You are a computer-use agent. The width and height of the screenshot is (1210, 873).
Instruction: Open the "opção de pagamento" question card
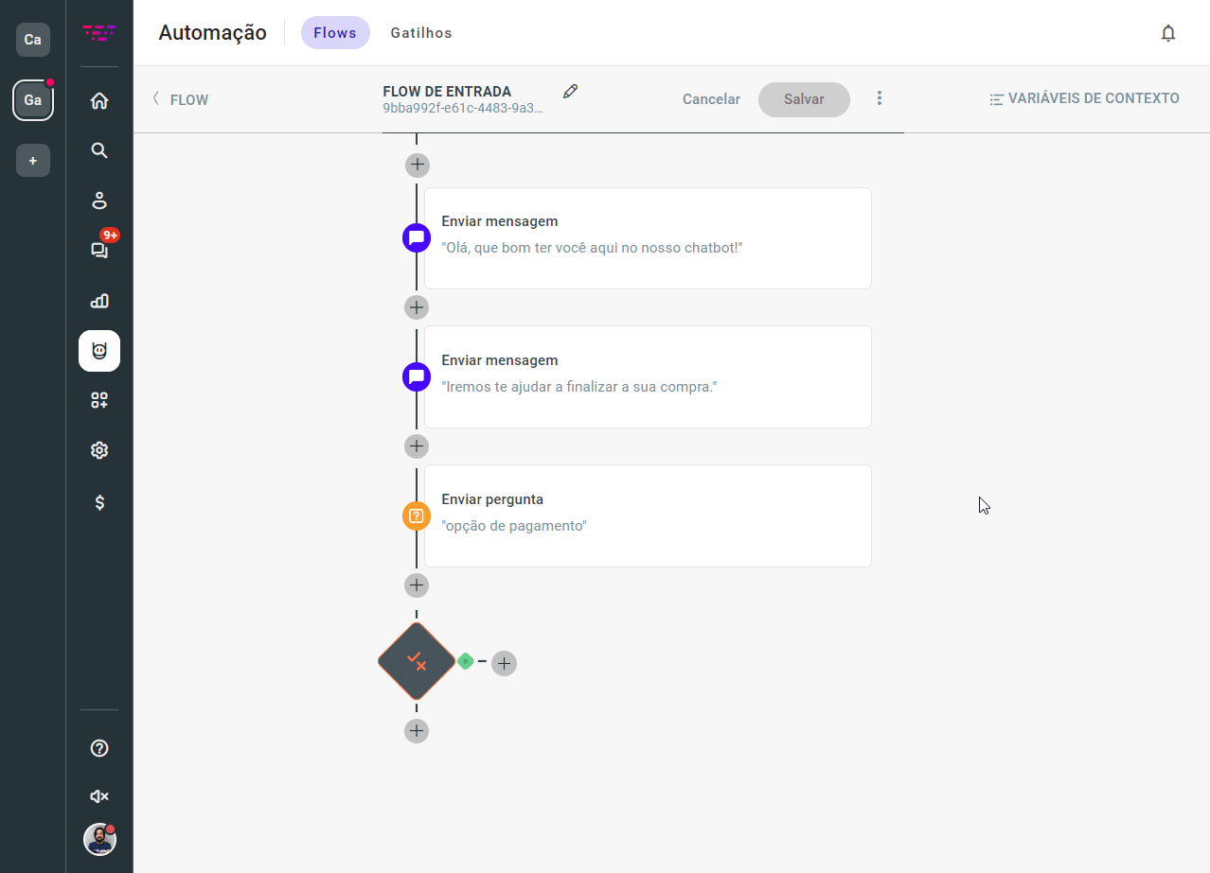(648, 515)
